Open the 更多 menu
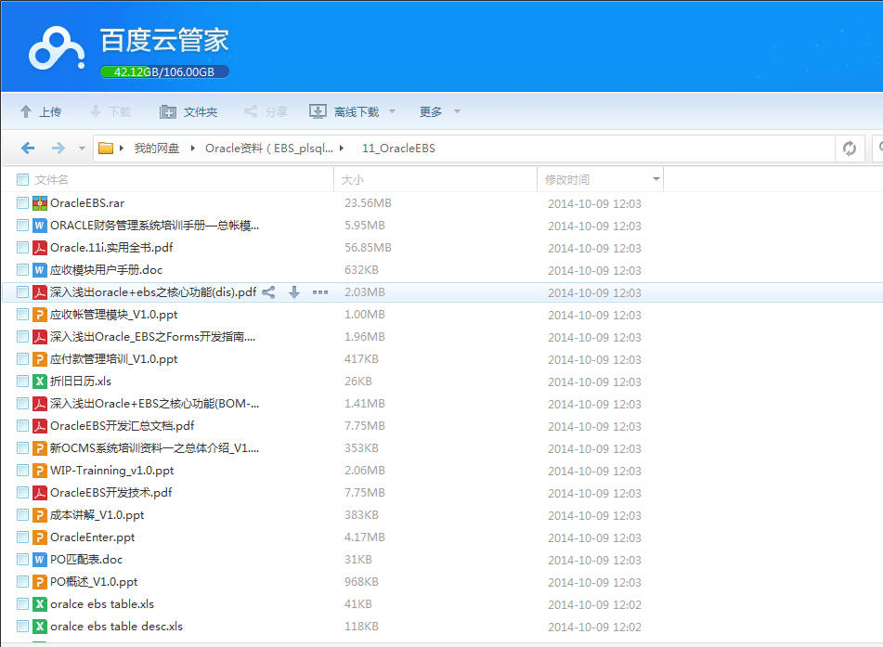This screenshot has height=647, width=883. point(431,111)
